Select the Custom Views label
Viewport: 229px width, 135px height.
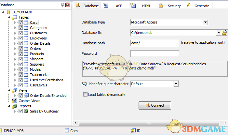click(29, 101)
